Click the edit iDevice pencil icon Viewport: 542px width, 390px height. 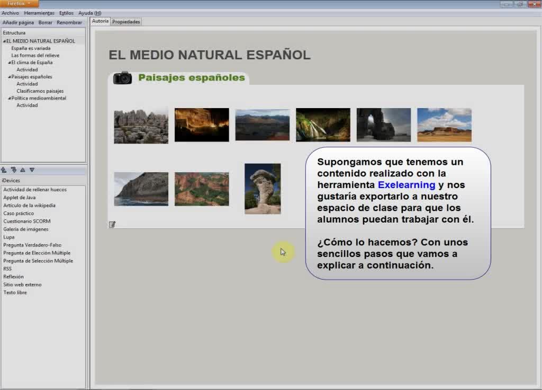click(112, 225)
